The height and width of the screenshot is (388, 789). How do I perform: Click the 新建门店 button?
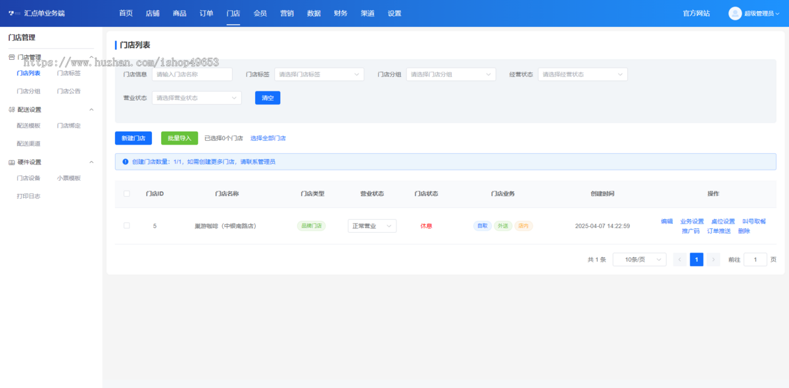[x=133, y=138]
